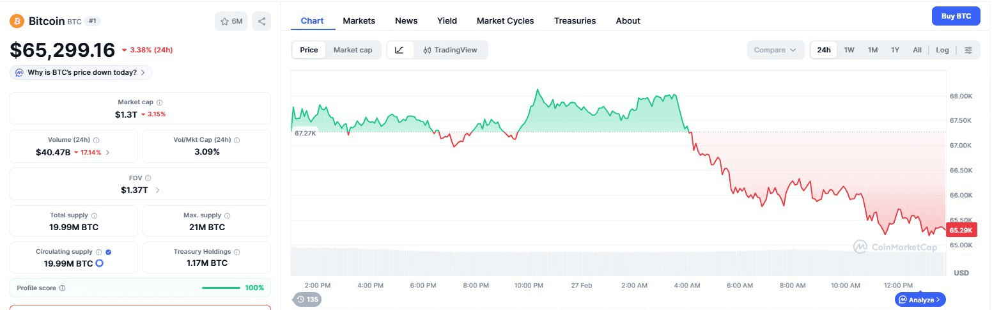The height and width of the screenshot is (310, 992).
Task: Click the Circulating supply verified badge
Action: click(x=108, y=252)
